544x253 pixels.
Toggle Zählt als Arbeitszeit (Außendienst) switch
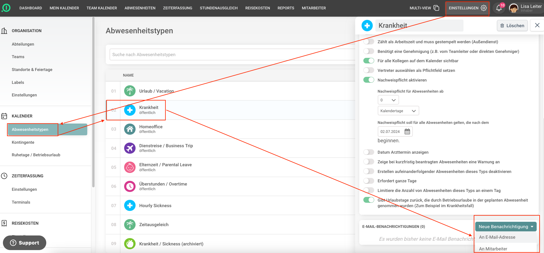(x=369, y=42)
